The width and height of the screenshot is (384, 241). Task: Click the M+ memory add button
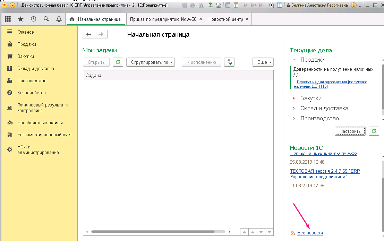254,5
